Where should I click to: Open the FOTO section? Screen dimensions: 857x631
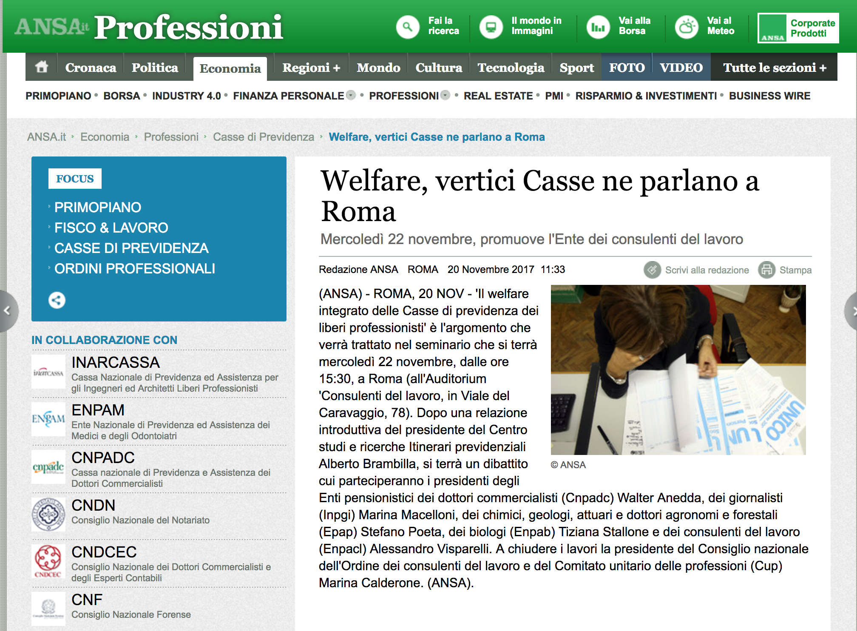point(627,68)
